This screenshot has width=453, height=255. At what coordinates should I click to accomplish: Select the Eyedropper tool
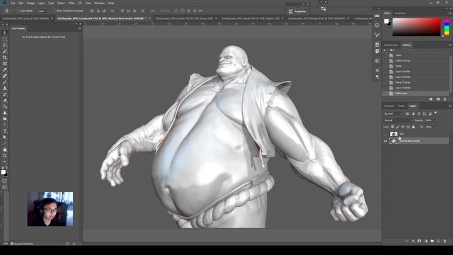click(5, 69)
